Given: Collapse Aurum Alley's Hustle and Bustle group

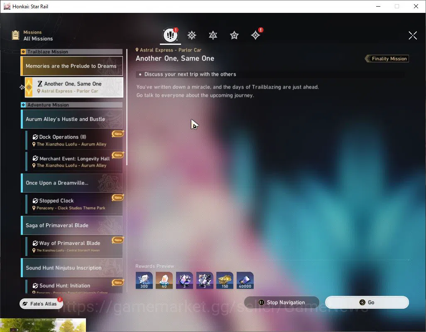Looking at the screenshot, I should click(x=72, y=119).
